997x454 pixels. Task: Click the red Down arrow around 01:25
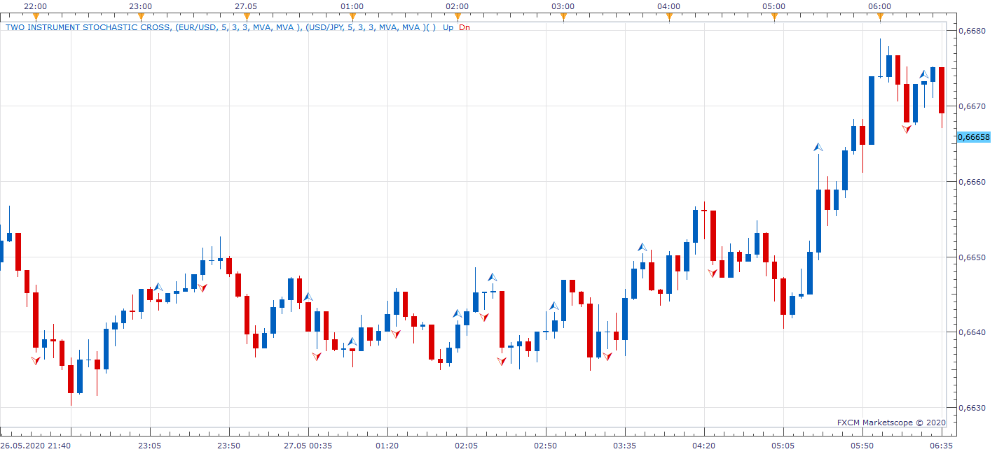[x=396, y=334]
